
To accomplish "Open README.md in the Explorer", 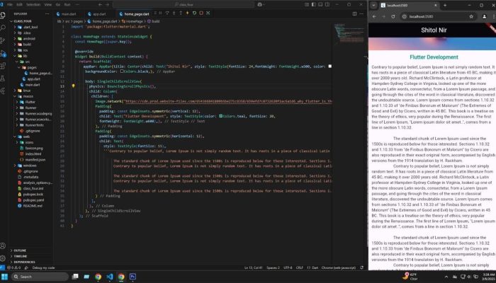I will tap(33, 206).
